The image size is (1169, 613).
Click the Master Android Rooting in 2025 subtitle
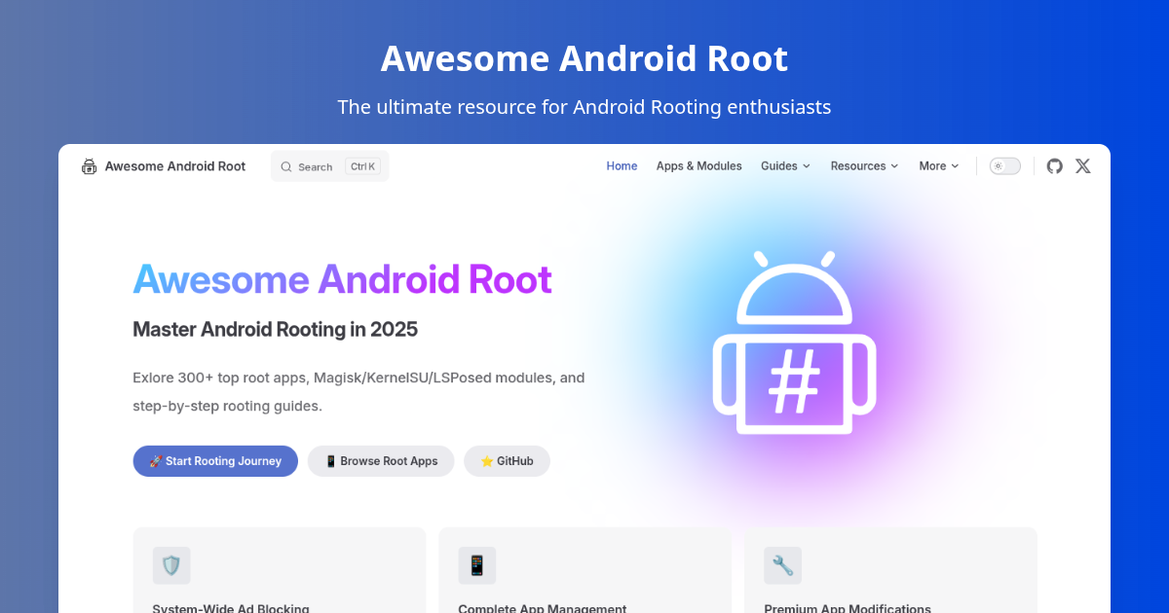point(276,329)
